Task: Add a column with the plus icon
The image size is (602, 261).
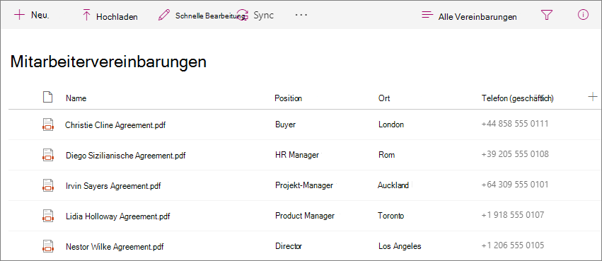Action: click(592, 97)
